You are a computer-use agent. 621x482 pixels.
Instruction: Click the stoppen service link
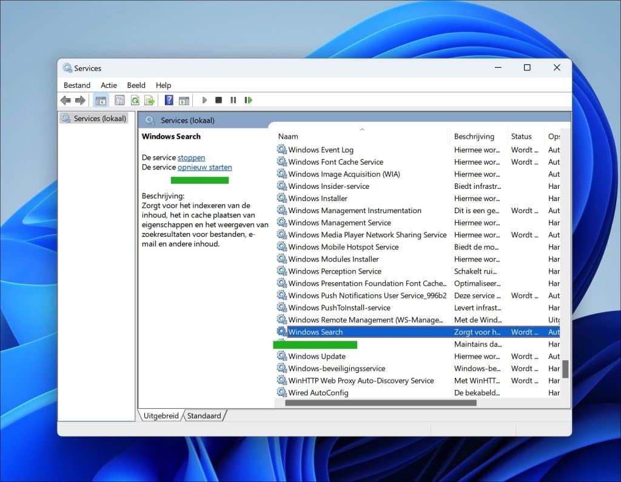[x=191, y=157]
